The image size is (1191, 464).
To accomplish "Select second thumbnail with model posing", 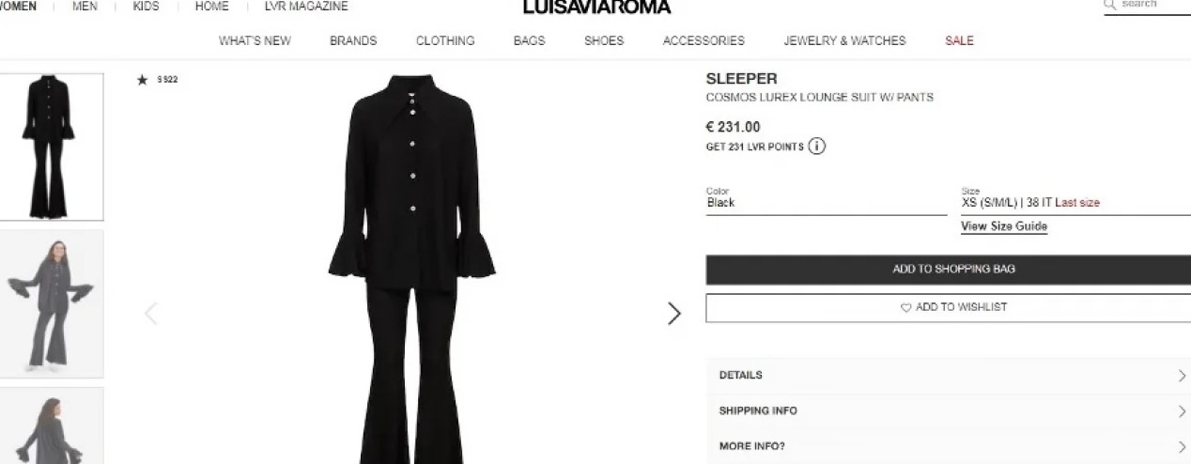I will [51, 304].
